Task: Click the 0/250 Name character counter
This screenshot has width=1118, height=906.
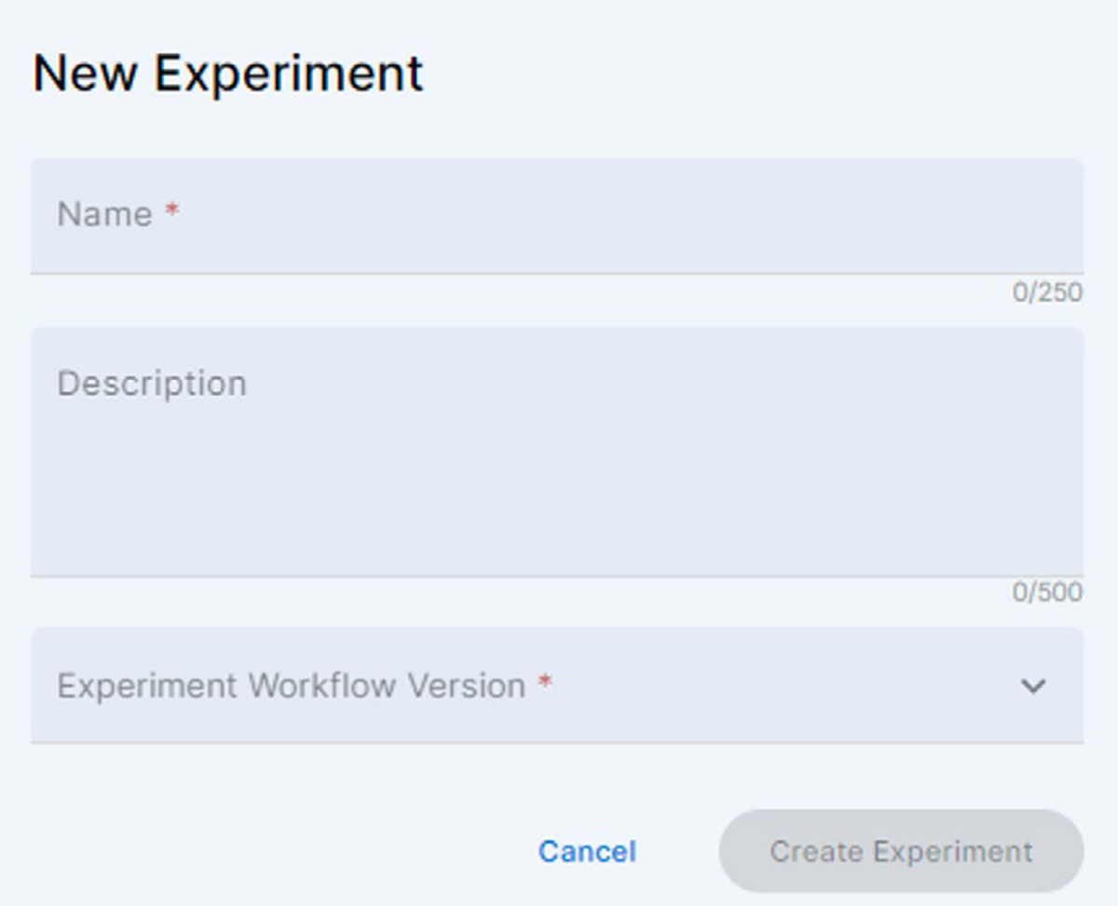Action: pyautogui.click(x=1047, y=293)
